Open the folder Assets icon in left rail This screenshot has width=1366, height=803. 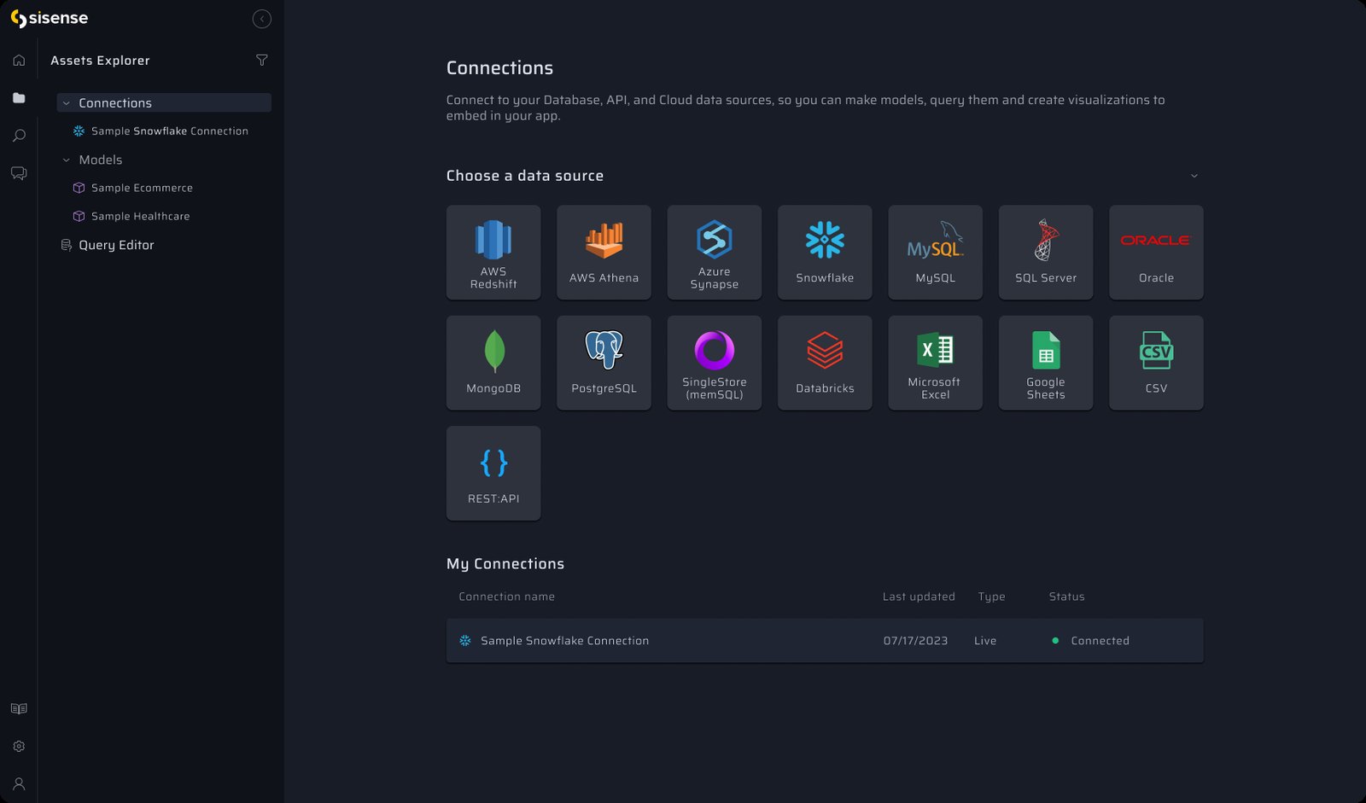point(19,98)
